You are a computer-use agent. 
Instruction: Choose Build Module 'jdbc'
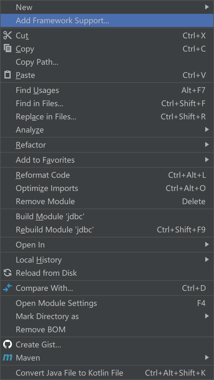107,216
